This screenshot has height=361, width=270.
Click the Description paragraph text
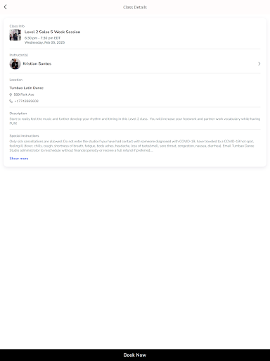[135, 121]
